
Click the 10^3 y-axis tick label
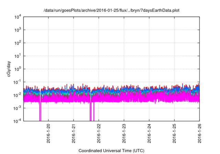coord(18,30)
